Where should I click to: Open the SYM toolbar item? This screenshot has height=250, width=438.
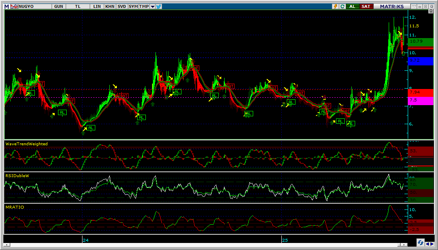tap(133, 7)
